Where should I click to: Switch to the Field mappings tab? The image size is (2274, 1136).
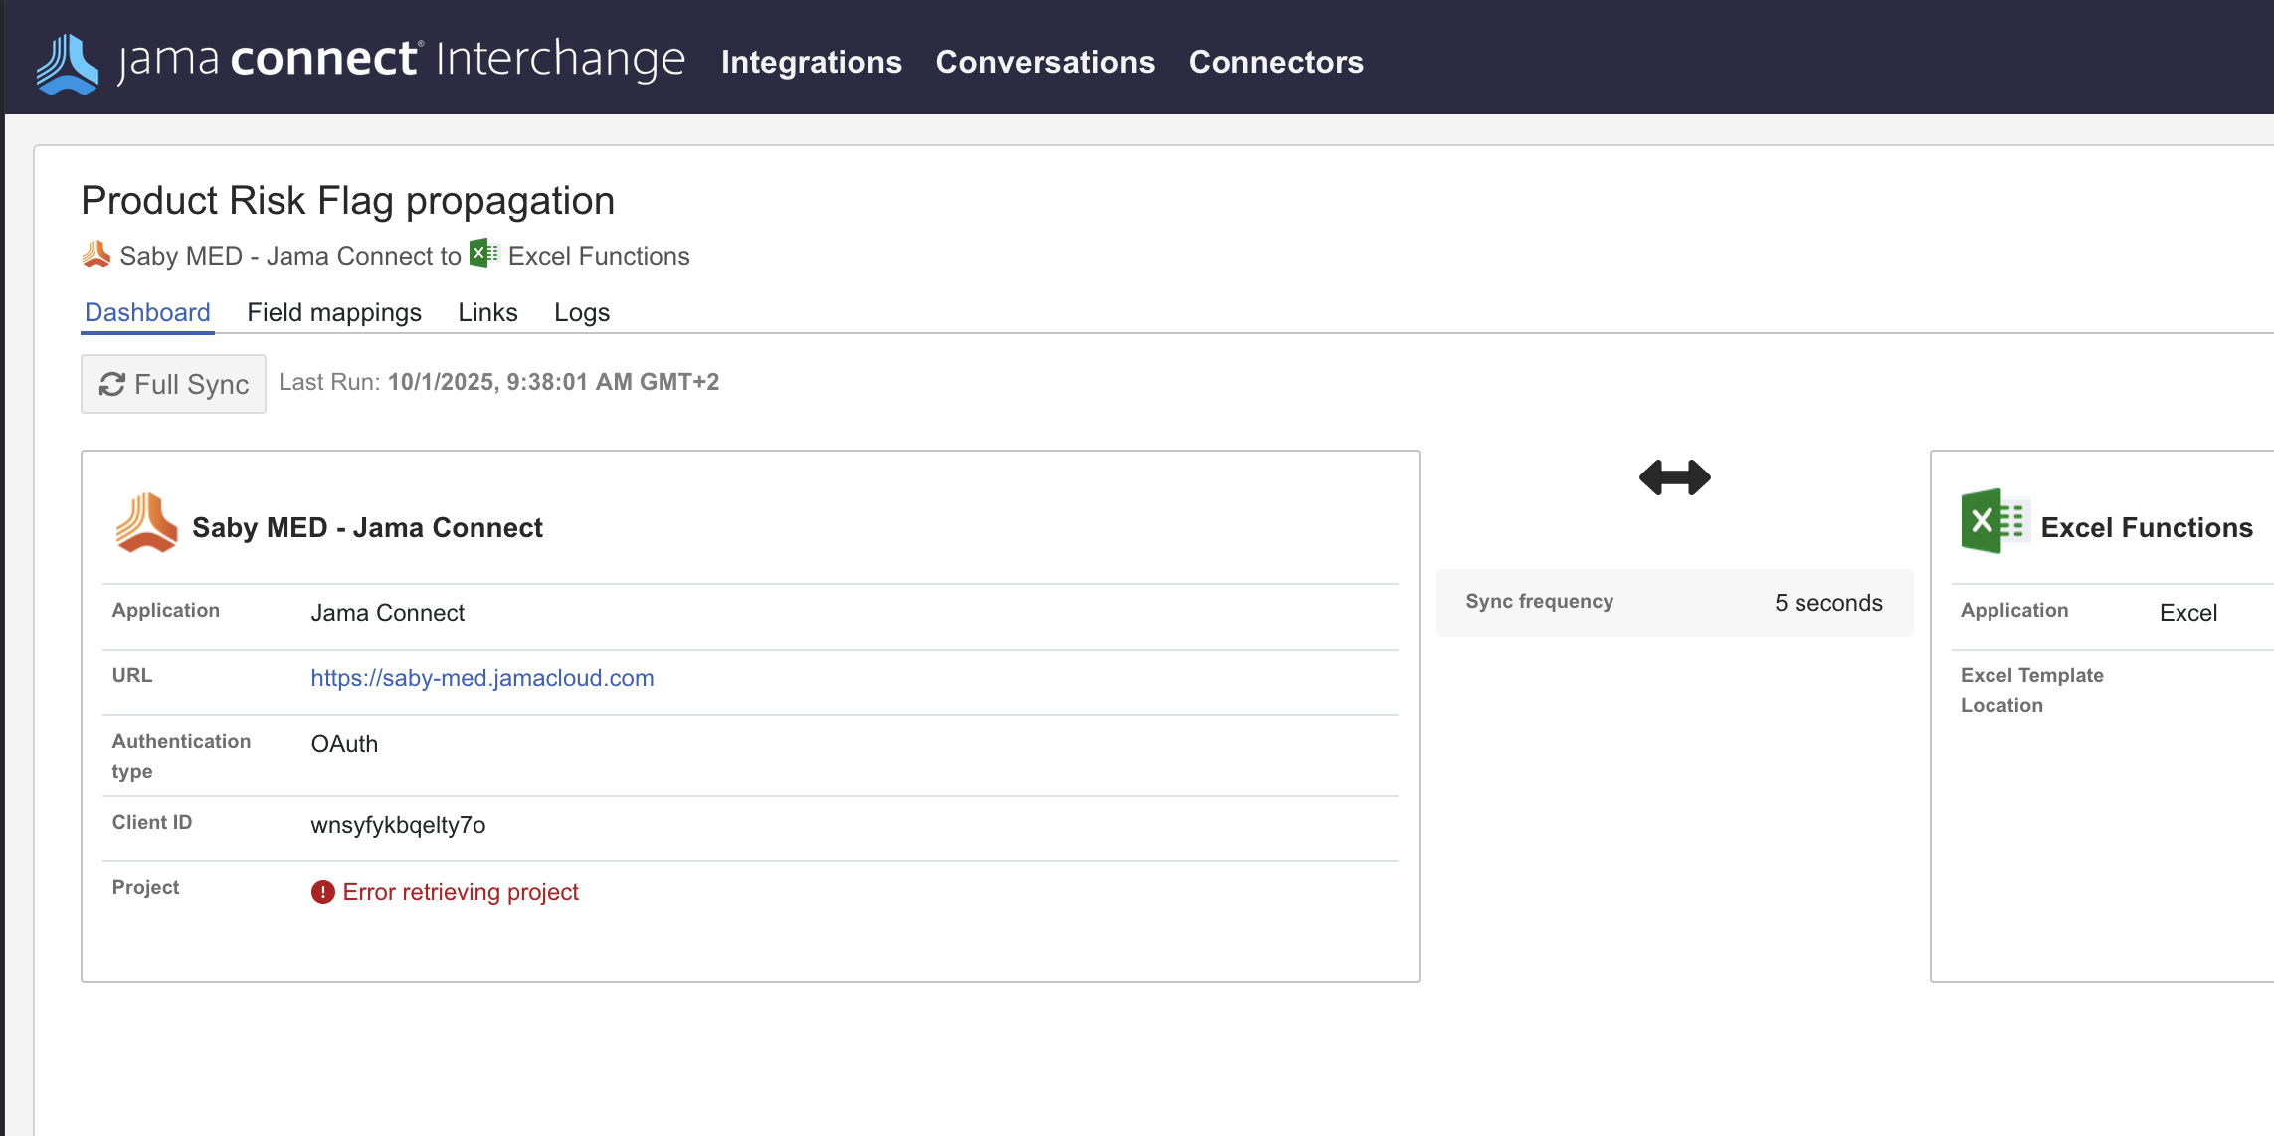(x=334, y=312)
